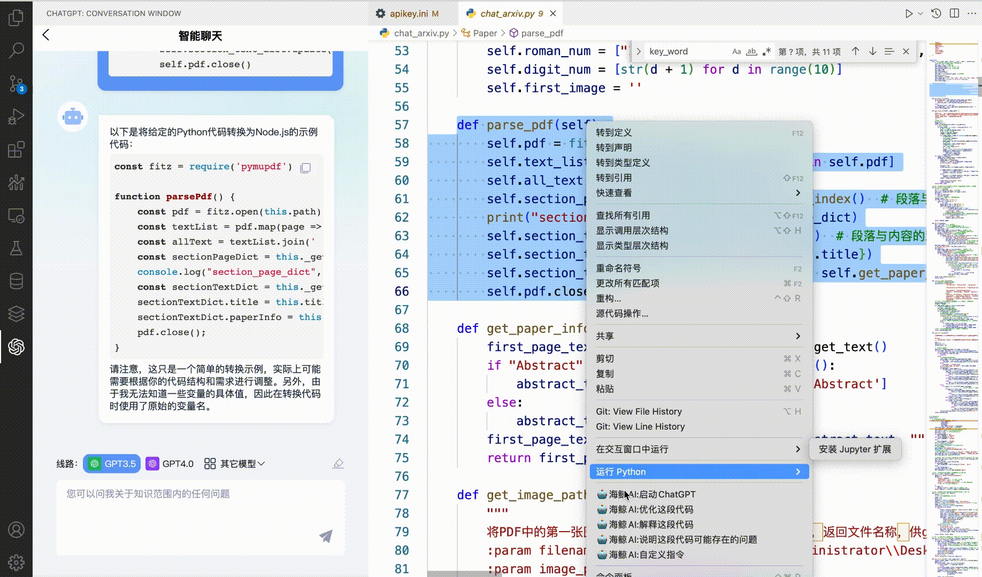
Task: Expand the 共享 submenu
Action: tap(699, 336)
